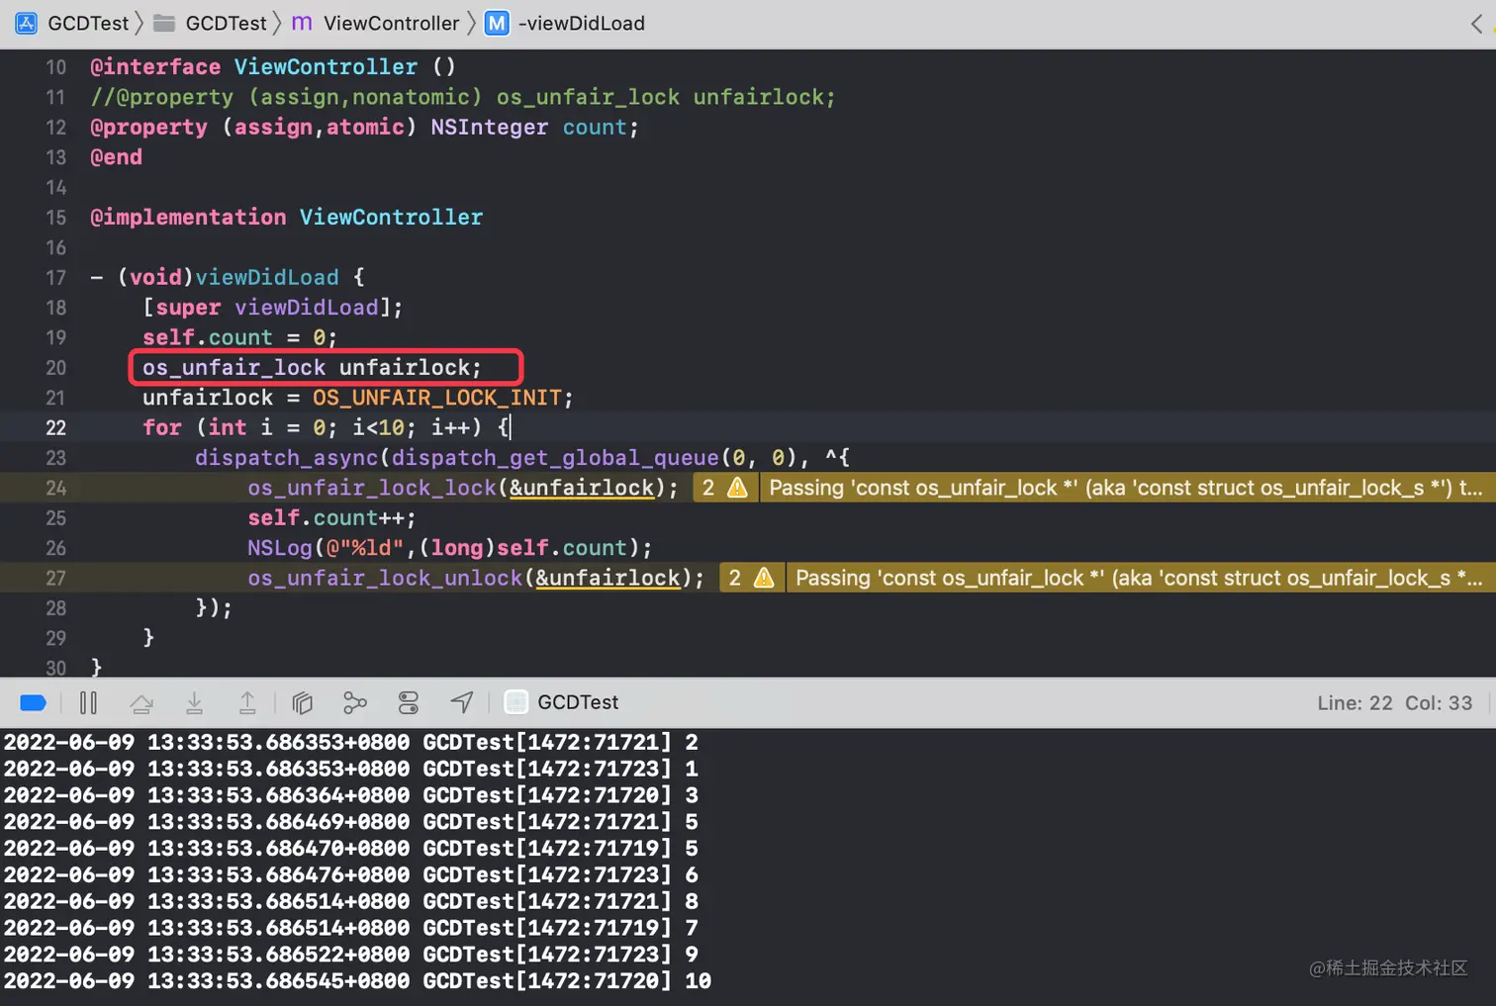This screenshot has height=1006, width=1496.
Task: Open the line 24 warning message text
Action: [x=1126, y=488]
